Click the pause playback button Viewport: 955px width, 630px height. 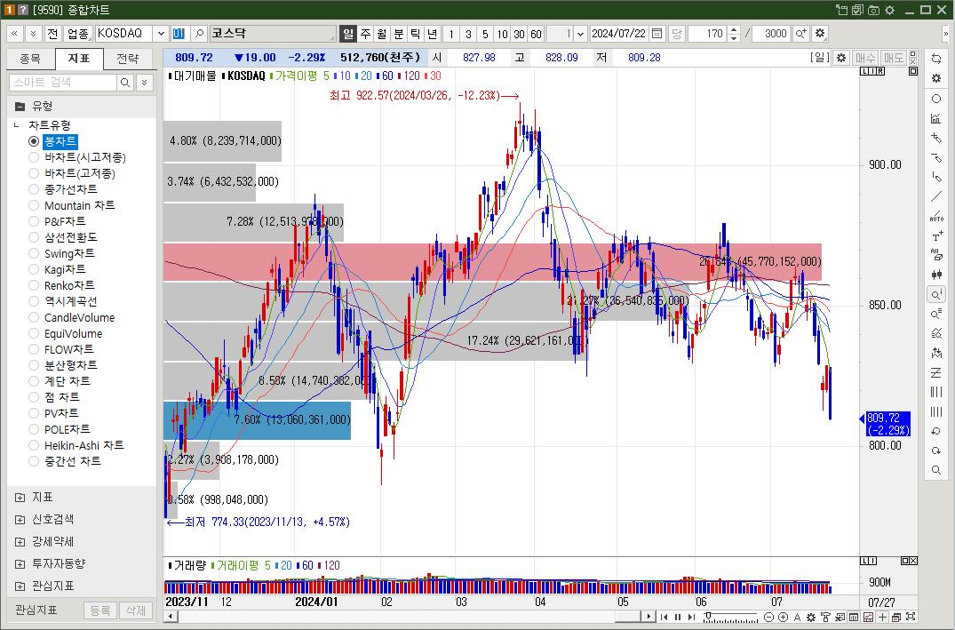coord(677,618)
